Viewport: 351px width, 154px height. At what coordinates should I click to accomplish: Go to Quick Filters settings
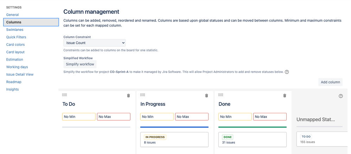coord(16,37)
